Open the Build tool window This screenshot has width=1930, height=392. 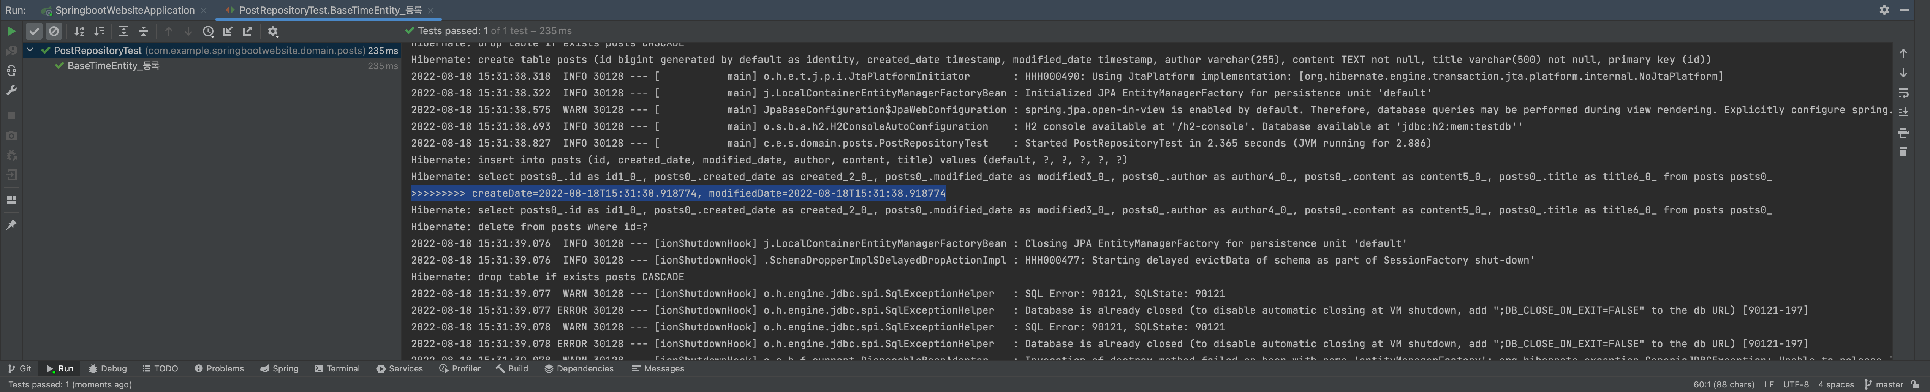pyautogui.click(x=512, y=369)
